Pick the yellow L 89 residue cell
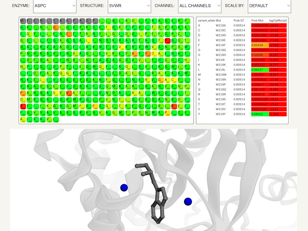 pos(89,41)
